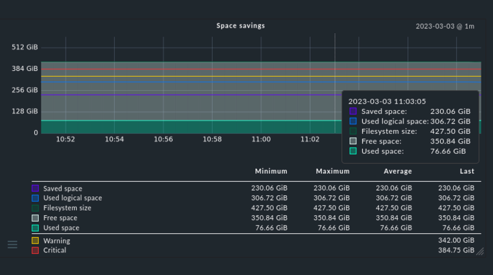Click the Used logical space blue swatch
Image resolution: width=493 pixels, height=275 pixels.
pyautogui.click(x=35, y=198)
